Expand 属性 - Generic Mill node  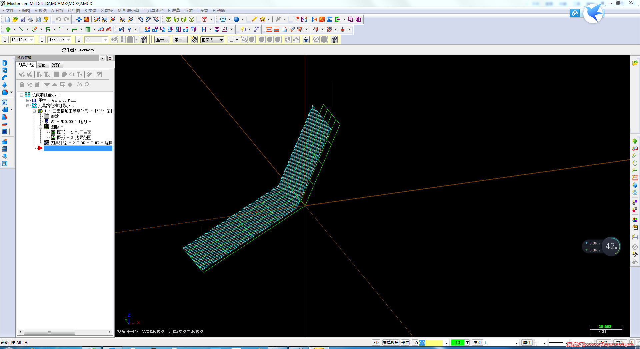(28, 100)
